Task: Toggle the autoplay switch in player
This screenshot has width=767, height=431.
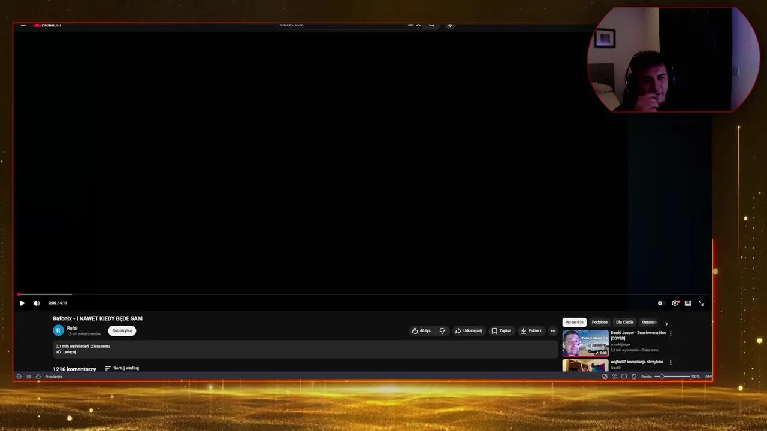Action: click(660, 303)
